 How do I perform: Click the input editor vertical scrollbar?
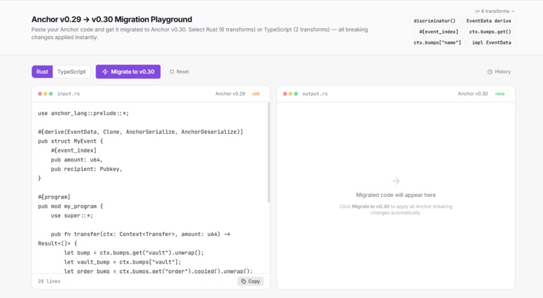(x=268, y=152)
